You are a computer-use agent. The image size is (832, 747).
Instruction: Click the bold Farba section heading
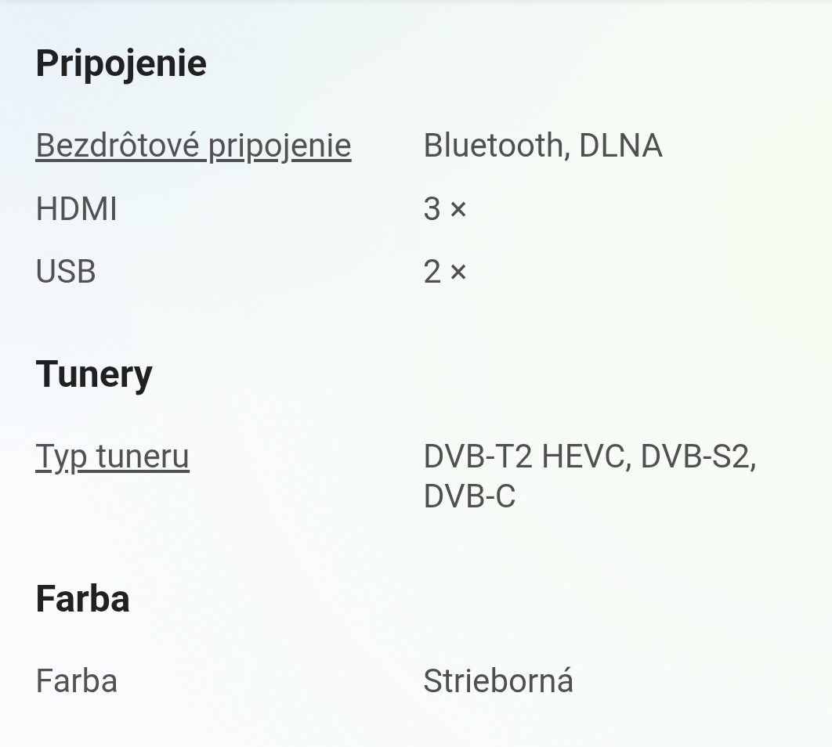pyautogui.click(x=82, y=599)
